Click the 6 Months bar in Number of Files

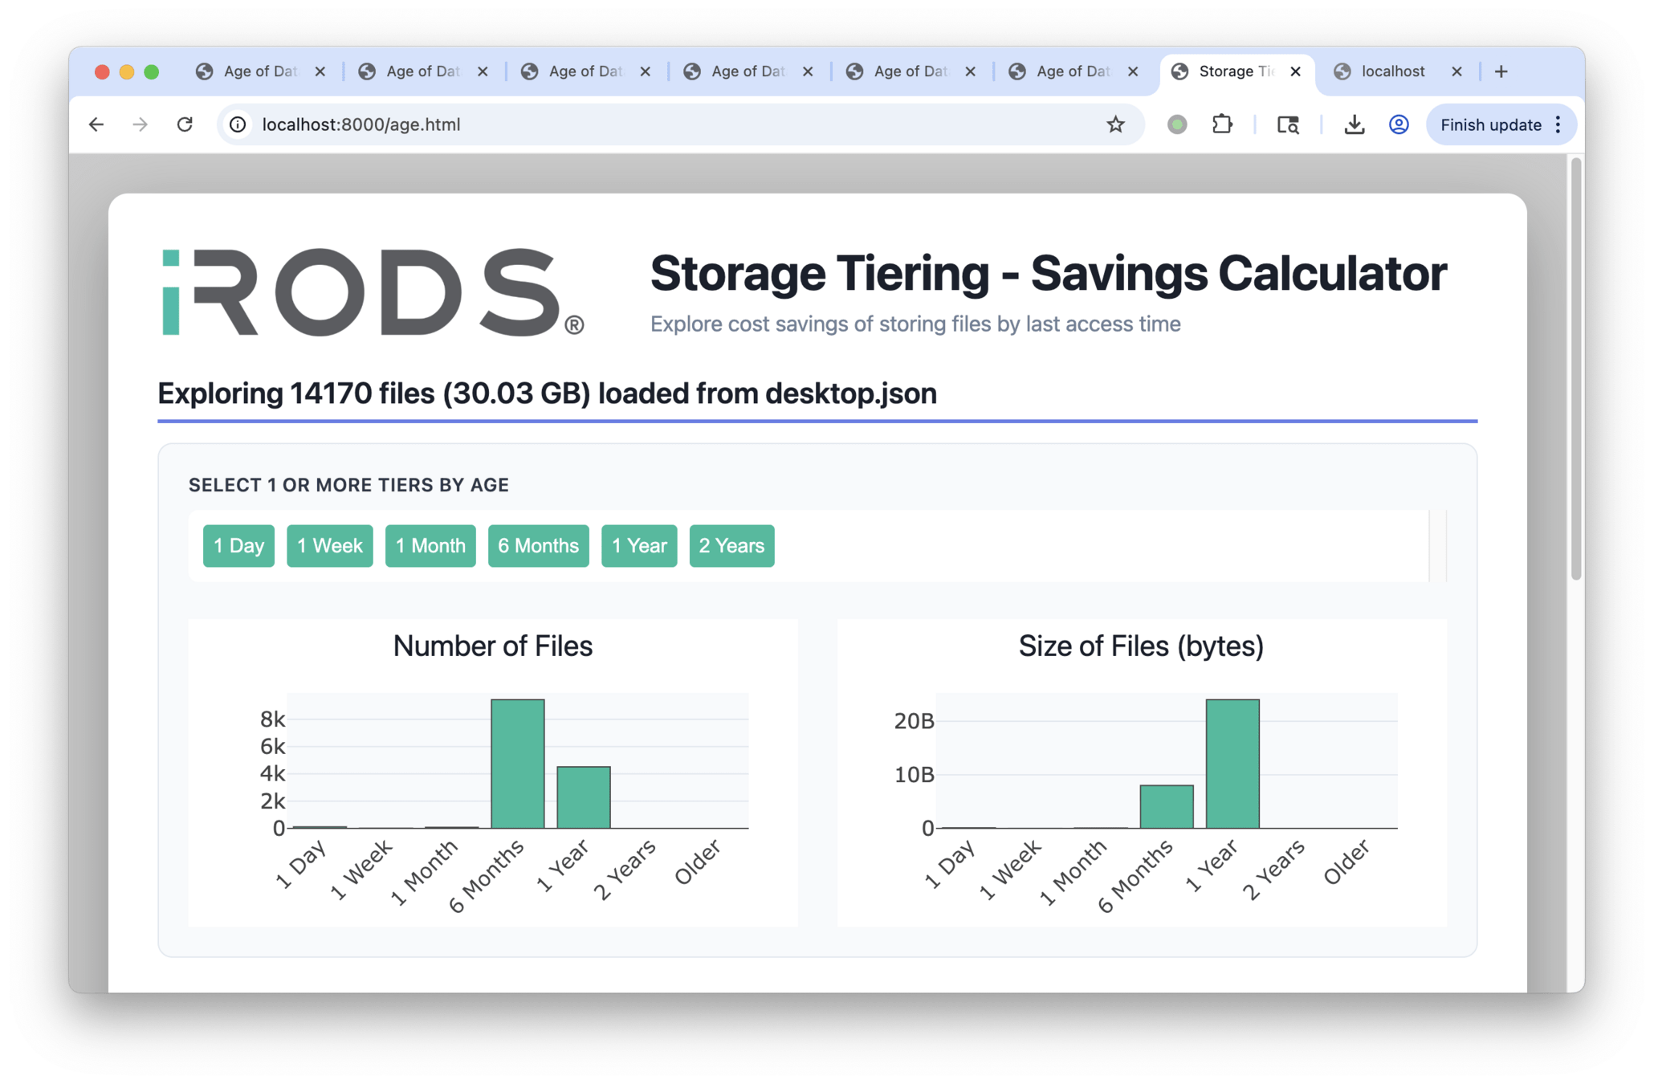tap(518, 763)
